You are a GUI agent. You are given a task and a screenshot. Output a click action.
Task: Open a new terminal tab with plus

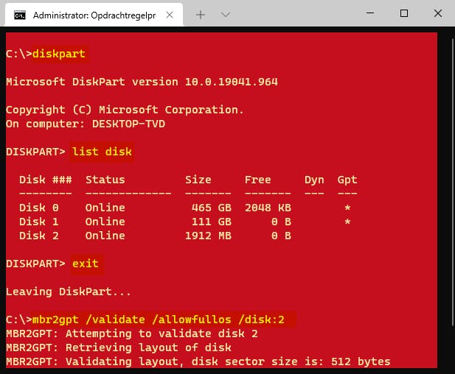click(x=201, y=15)
